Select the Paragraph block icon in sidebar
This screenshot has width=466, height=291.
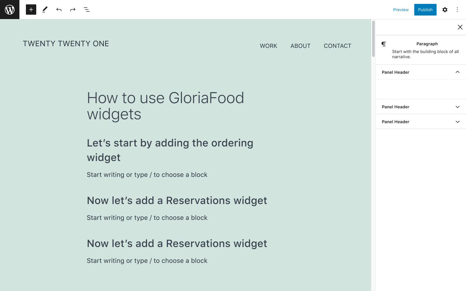point(384,44)
